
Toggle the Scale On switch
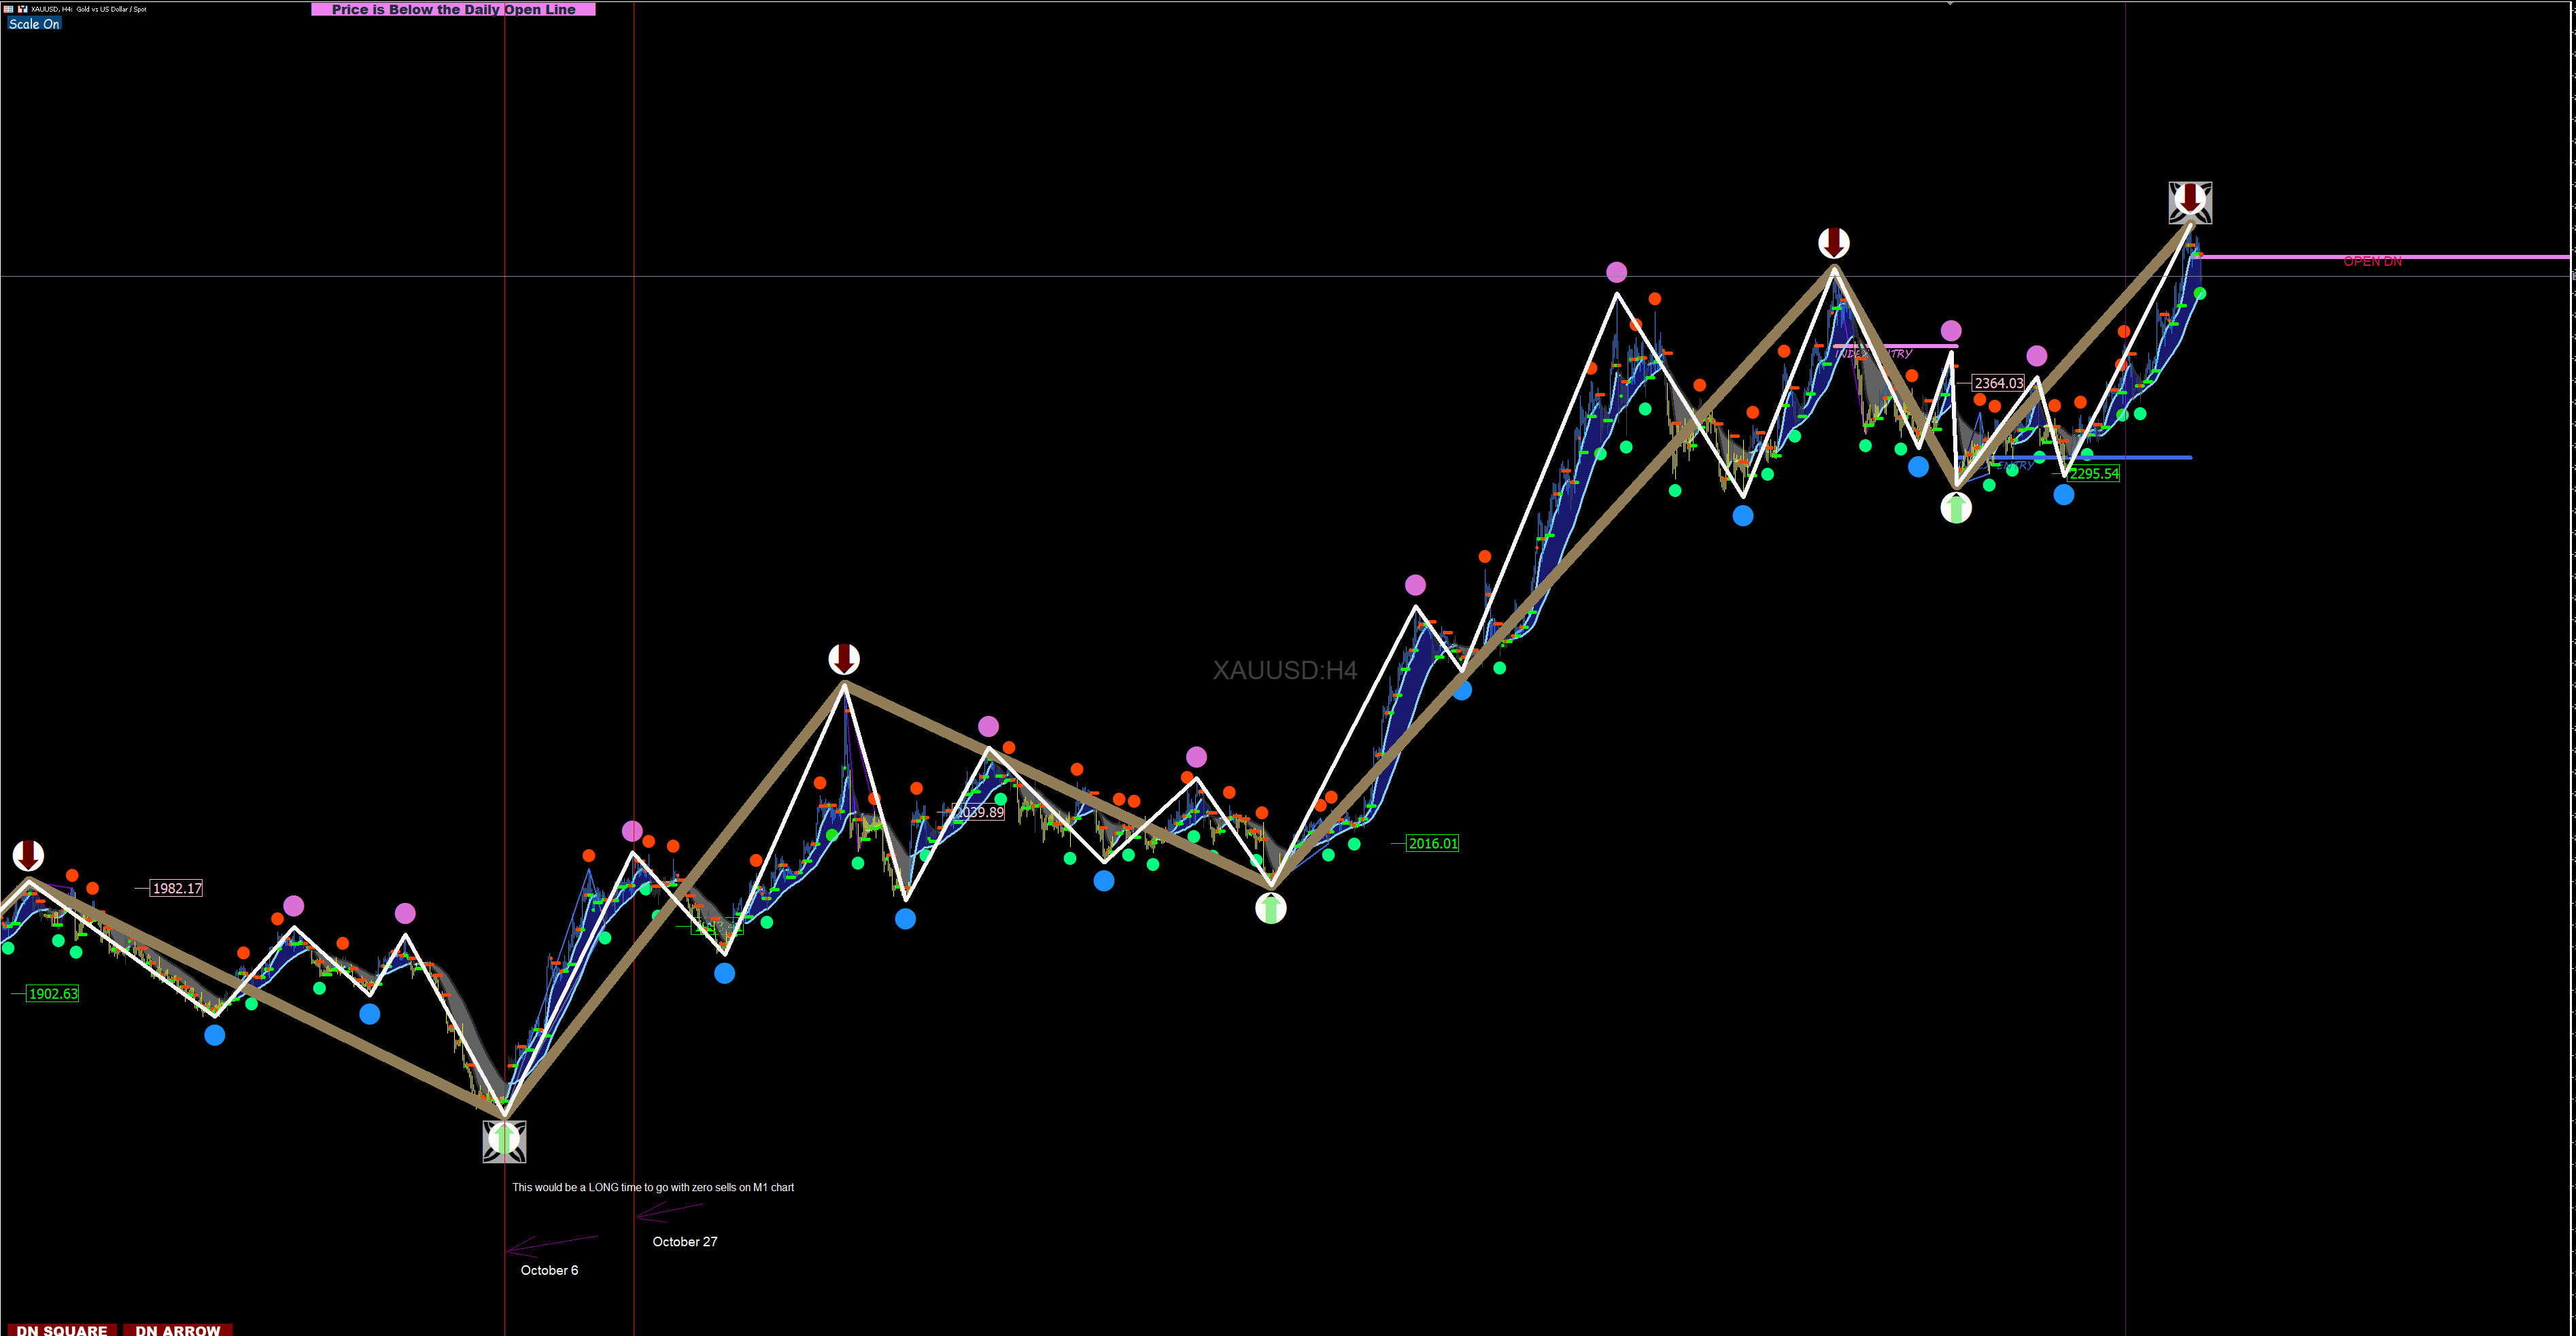34,24
